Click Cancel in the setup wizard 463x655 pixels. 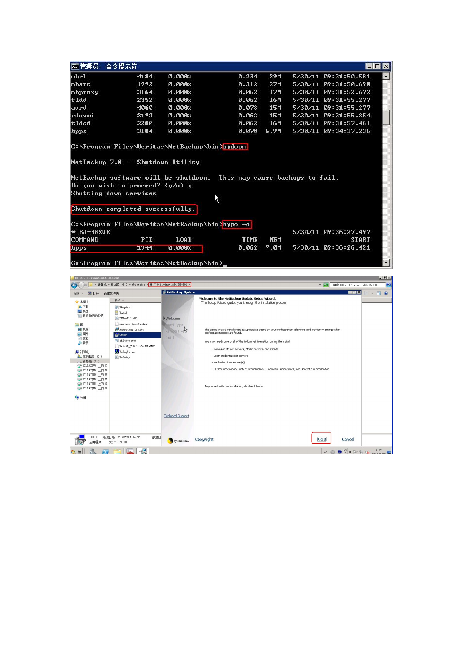[348, 439]
